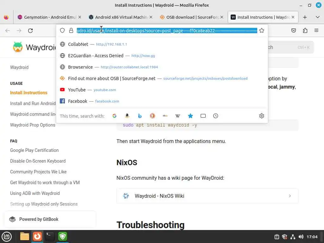Choose Browservice suggestion

pyautogui.click(x=162, y=67)
